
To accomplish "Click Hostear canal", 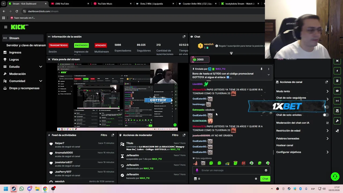I will point(285,145).
